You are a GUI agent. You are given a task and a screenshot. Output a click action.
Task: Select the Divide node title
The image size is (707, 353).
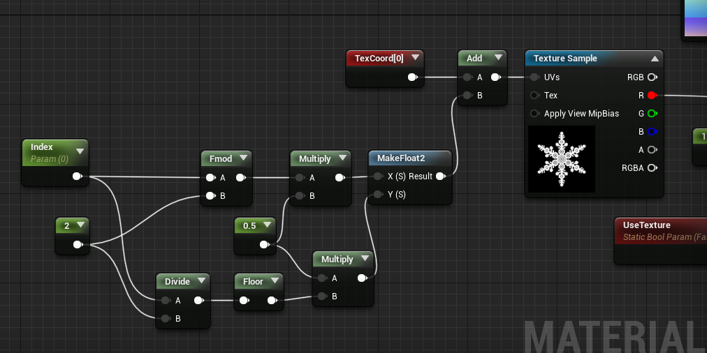[x=177, y=281]
